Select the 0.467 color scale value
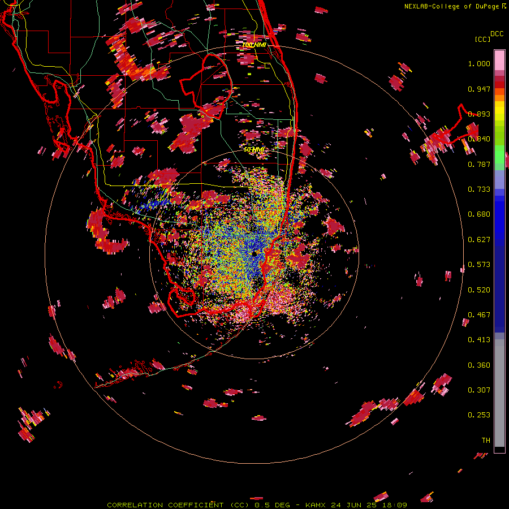The image size is (509, 509). coord(479,314)
